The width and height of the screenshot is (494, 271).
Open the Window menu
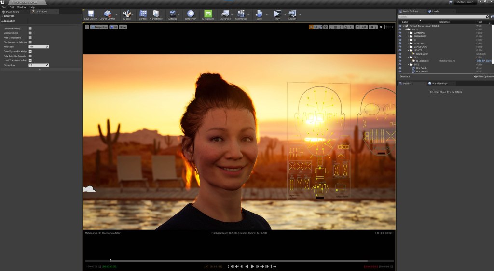[x=21, y=7]
